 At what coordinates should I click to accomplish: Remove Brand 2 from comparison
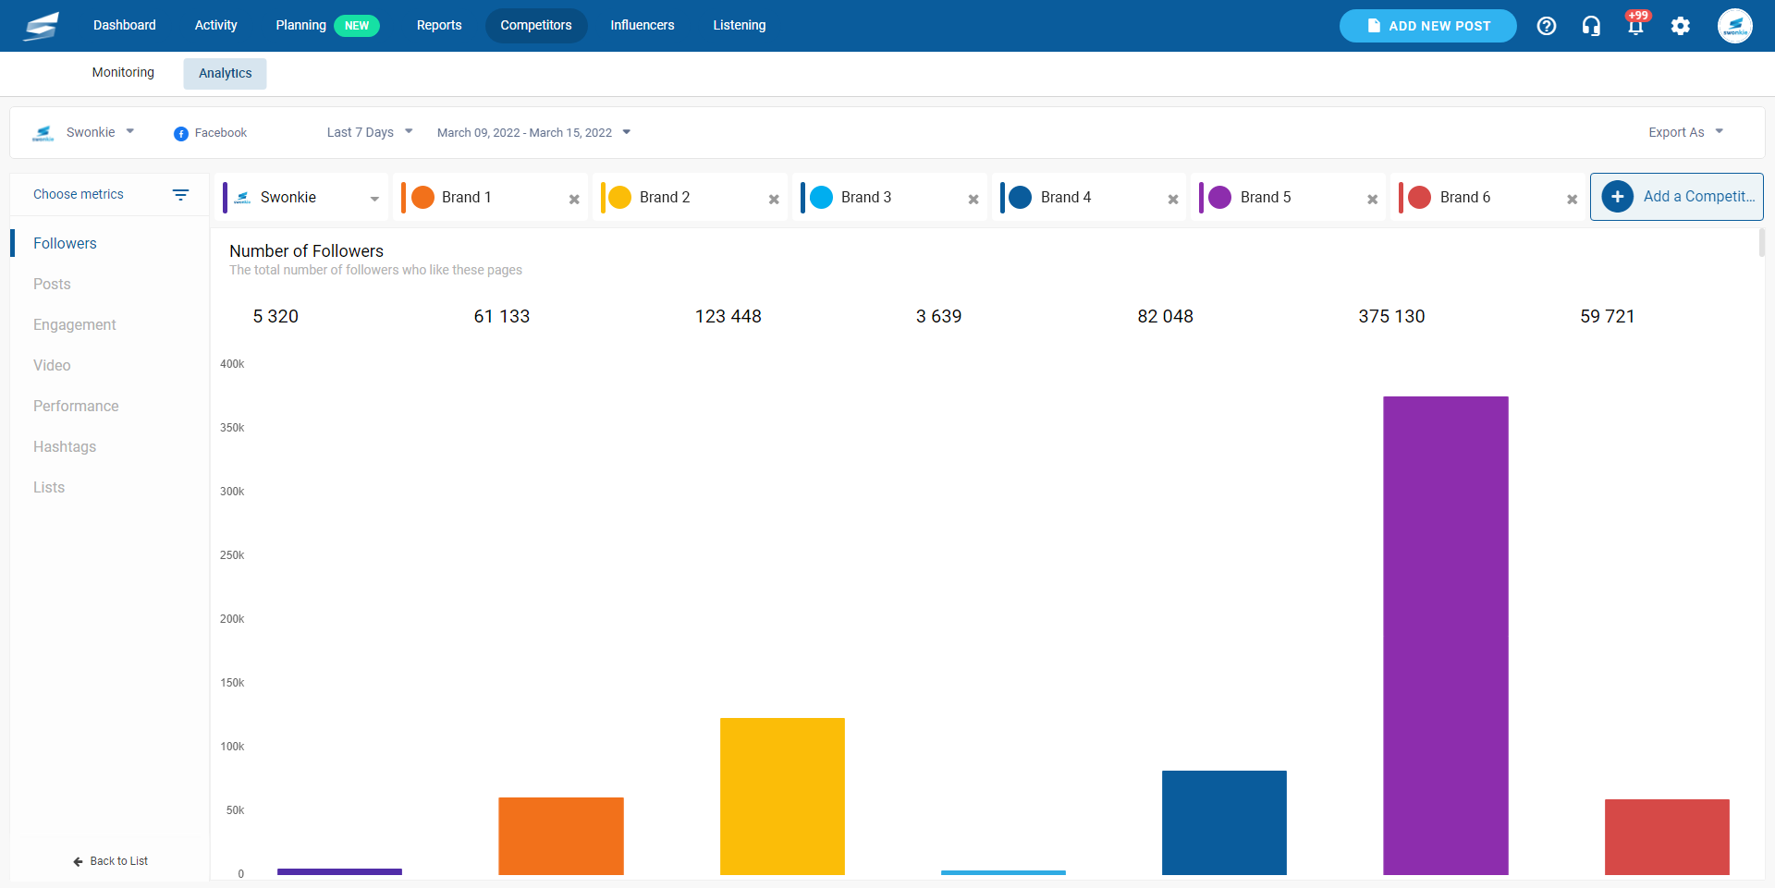coord(774,200)
